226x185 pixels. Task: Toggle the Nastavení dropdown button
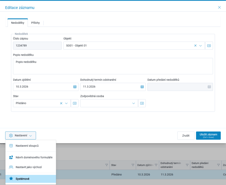[21, 136]
